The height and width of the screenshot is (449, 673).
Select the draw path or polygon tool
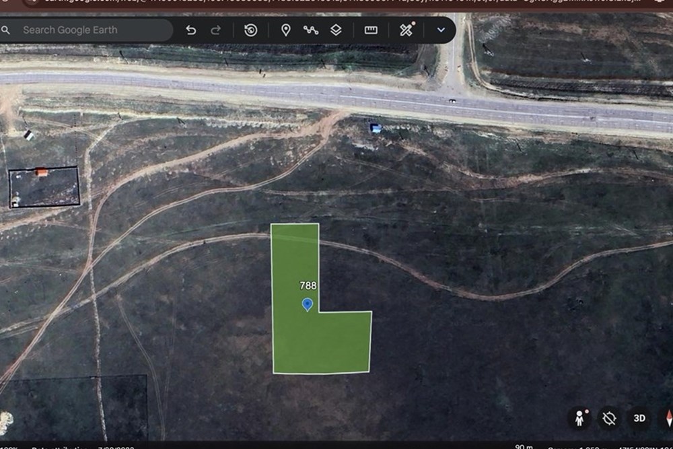311,30
